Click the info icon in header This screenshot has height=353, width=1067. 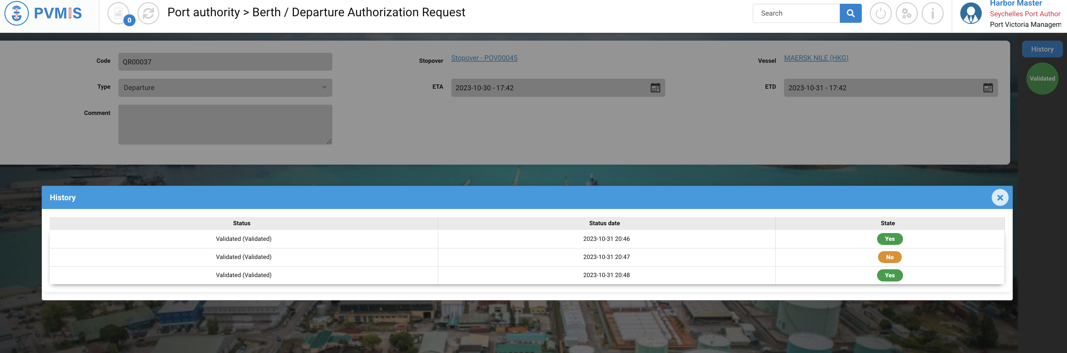click(932, 13)
